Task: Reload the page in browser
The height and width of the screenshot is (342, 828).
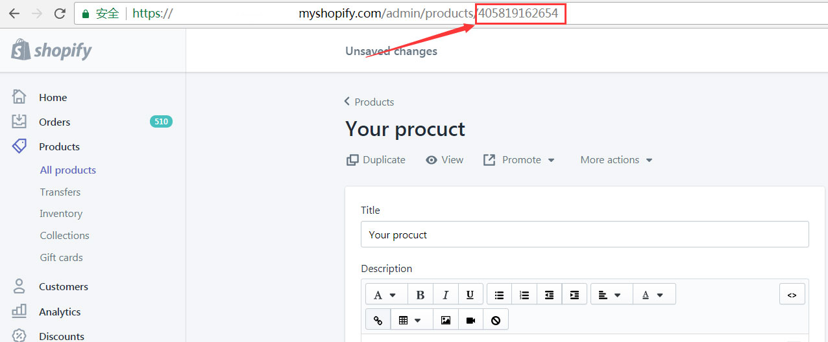Action: click(x=60, y=14)
